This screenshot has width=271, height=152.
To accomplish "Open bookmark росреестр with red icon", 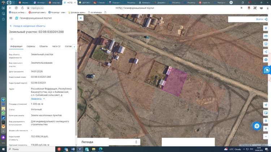I will click(37, 12).
